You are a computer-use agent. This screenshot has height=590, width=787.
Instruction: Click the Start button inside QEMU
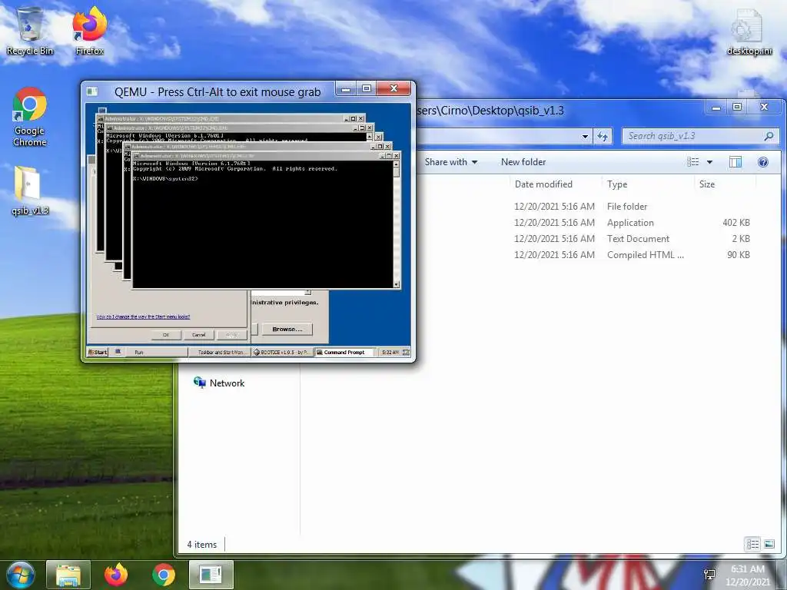(x=98, y=352)
